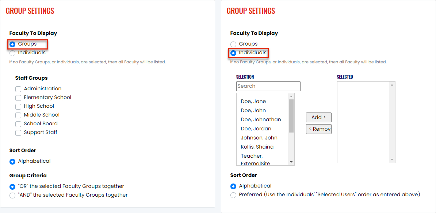Select the Groups radio button in left panel
This screenshot has width=436, height=213.
click(x=12, y=44)
